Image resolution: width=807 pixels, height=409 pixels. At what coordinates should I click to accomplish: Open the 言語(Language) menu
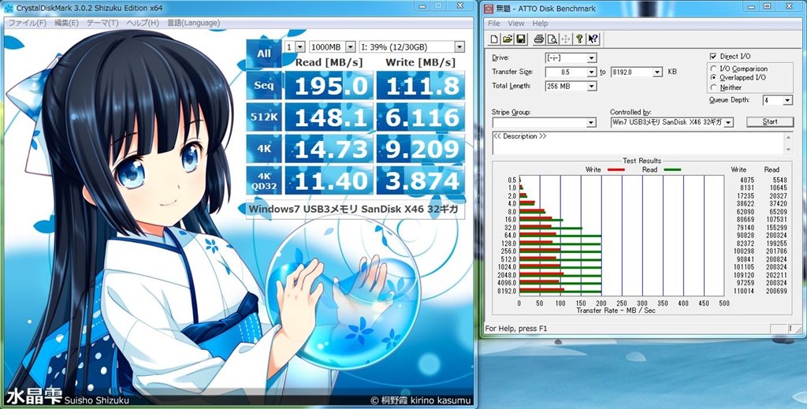click(x=193, y=23)
